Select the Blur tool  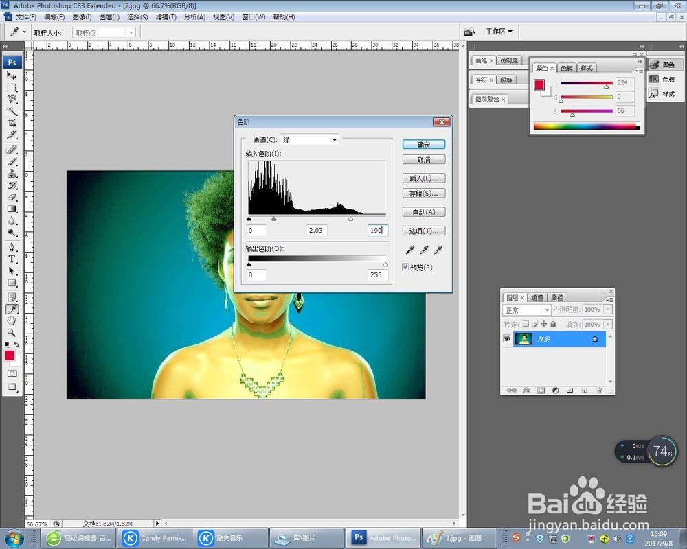coord(12,221)
